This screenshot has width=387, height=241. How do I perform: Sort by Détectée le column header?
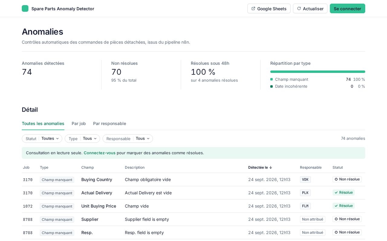[x=260, y=167]
